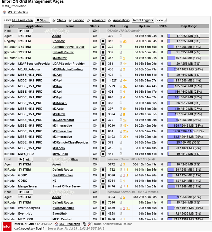This screenshot has height=232, width=212.
Task: Click the Infor logo in the footer
Action: 7,226
